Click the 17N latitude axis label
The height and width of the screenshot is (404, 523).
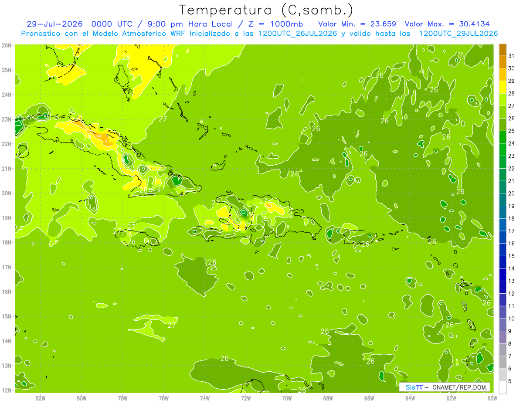[x=7, y=267]
